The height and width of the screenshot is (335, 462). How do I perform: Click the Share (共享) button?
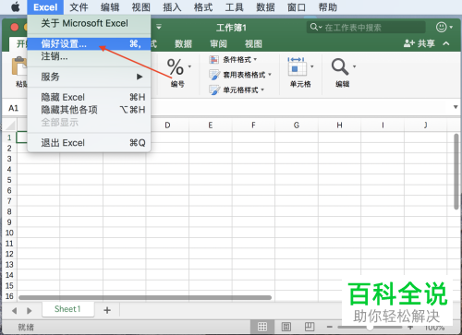(x=419, y=43)
